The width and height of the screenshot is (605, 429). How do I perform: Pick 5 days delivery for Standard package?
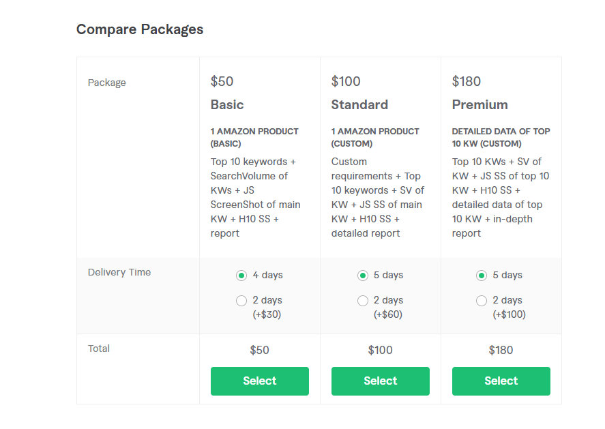362,276
